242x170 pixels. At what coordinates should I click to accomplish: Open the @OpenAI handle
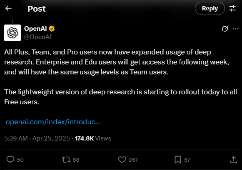pos(38,37)
